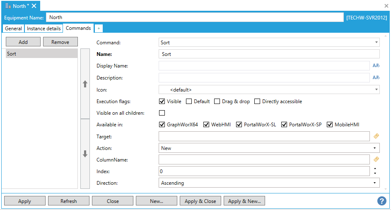This screenshot has height=210, width=391.
Task: Click the Remove button above command list
Action: click(60, 42)
